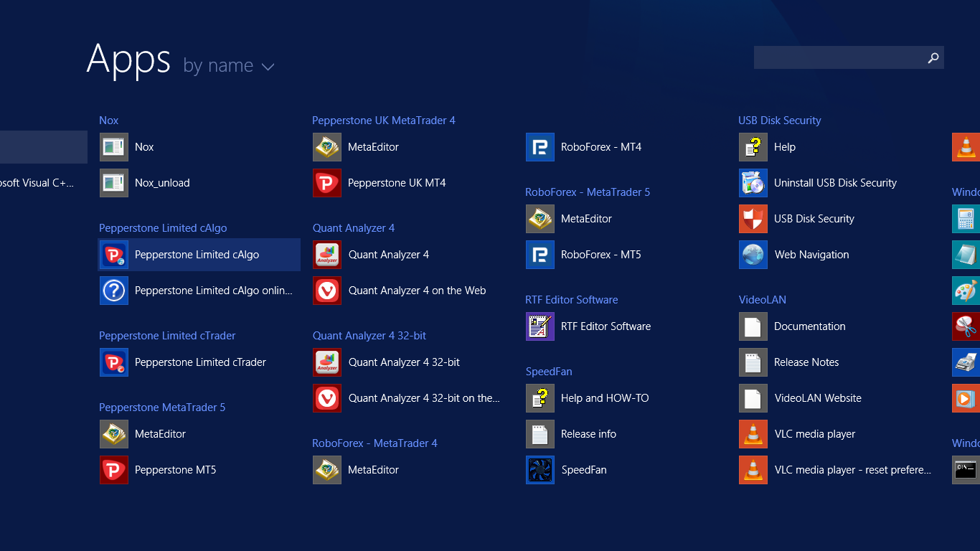Image resolution: width=980 pixels, height=551 pixels.
Task: Select the Pepperstone MetaTrader 5 group header
Action: [162, 408]
